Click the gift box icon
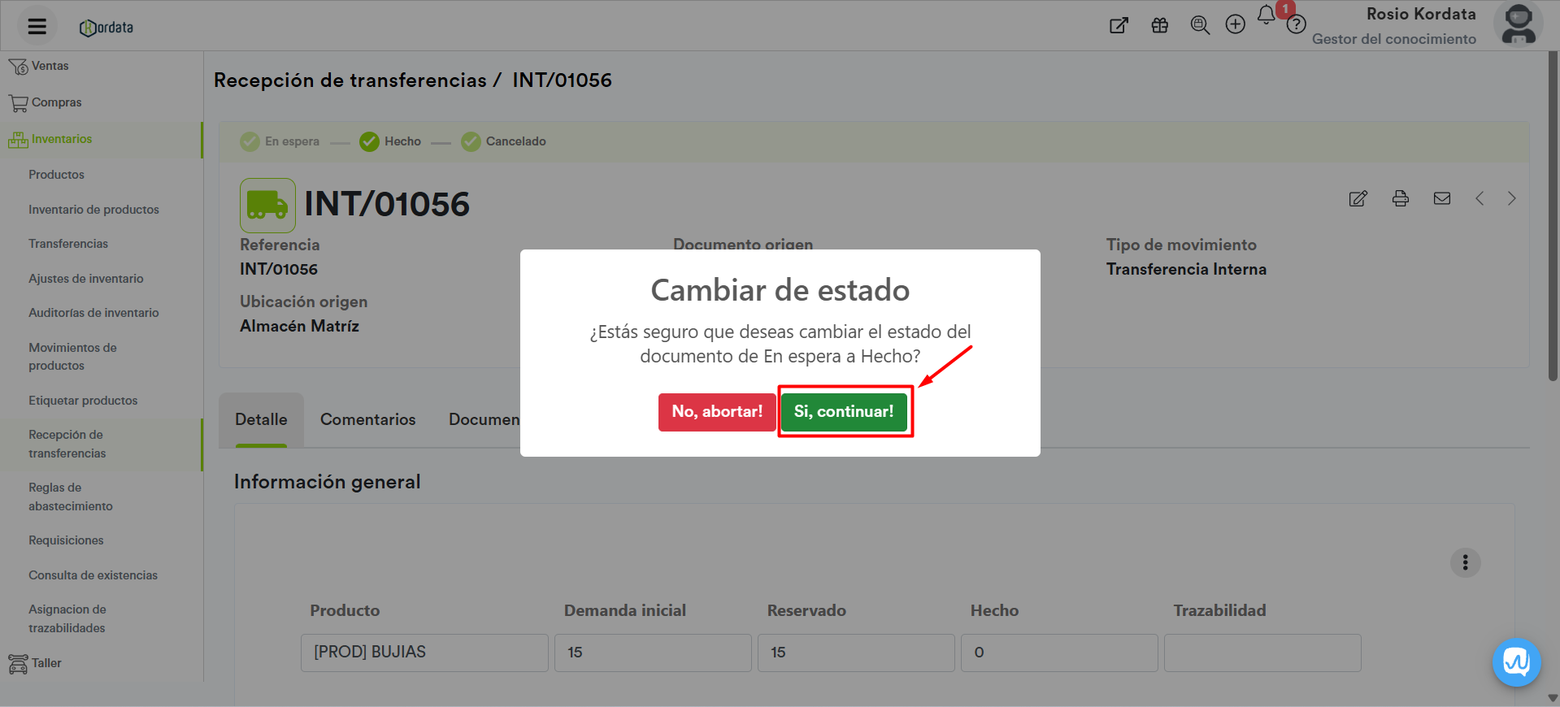 pos(1159,25)
